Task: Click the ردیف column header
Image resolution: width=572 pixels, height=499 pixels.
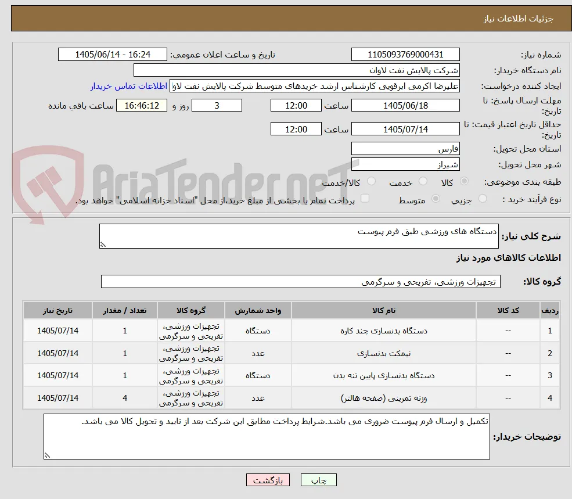Action: click(x=550, y=310)
